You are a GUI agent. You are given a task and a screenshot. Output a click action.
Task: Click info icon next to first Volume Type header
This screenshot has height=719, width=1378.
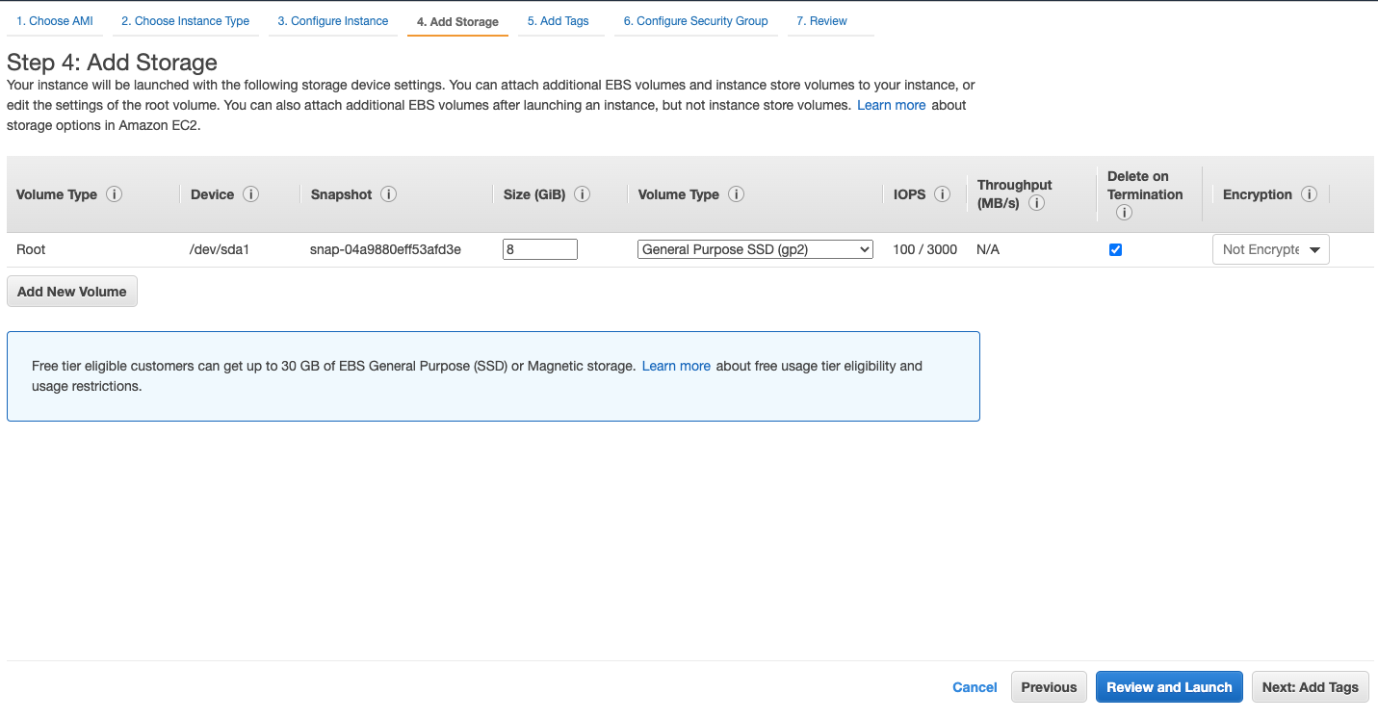coord(114,194)
